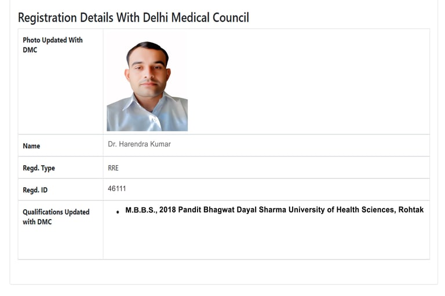
Task: Click the white shirt in the photo
Action: coord(147,115)
